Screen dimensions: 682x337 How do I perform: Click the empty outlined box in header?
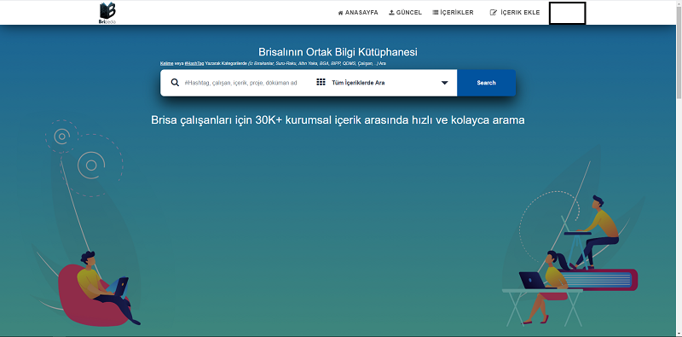[x=567, y=13]
